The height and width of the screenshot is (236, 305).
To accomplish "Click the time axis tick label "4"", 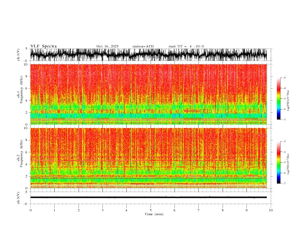I will coord(127,210).
